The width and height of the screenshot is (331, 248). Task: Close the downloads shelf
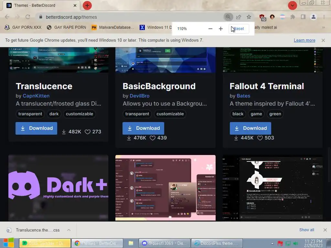point(325,230)
